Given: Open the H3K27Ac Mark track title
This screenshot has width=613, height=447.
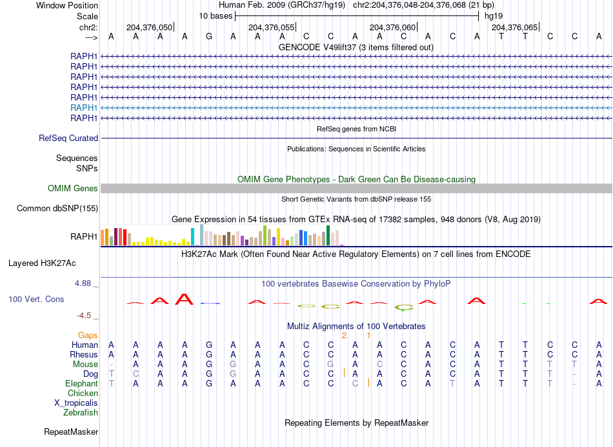Looking at the screenshot, I should tap(356, 254).
